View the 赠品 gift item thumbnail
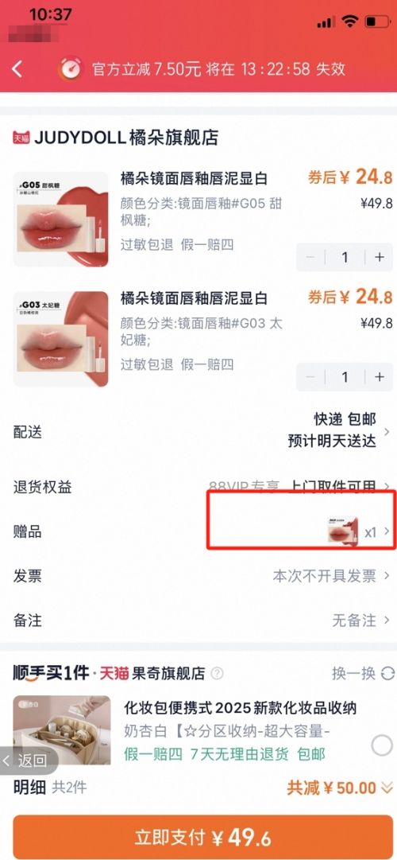 click(x=343, y=531)
